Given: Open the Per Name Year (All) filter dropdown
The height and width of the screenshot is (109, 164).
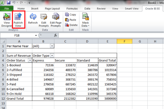Looking at the screenshot, I should pos(52,46).
